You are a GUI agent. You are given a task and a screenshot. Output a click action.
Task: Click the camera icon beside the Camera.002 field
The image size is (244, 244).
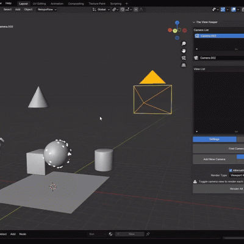point(196,58)
